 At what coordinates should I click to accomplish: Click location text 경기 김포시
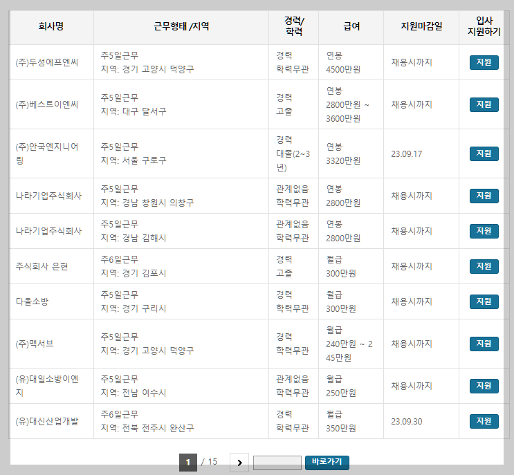[x=144, y=273]
